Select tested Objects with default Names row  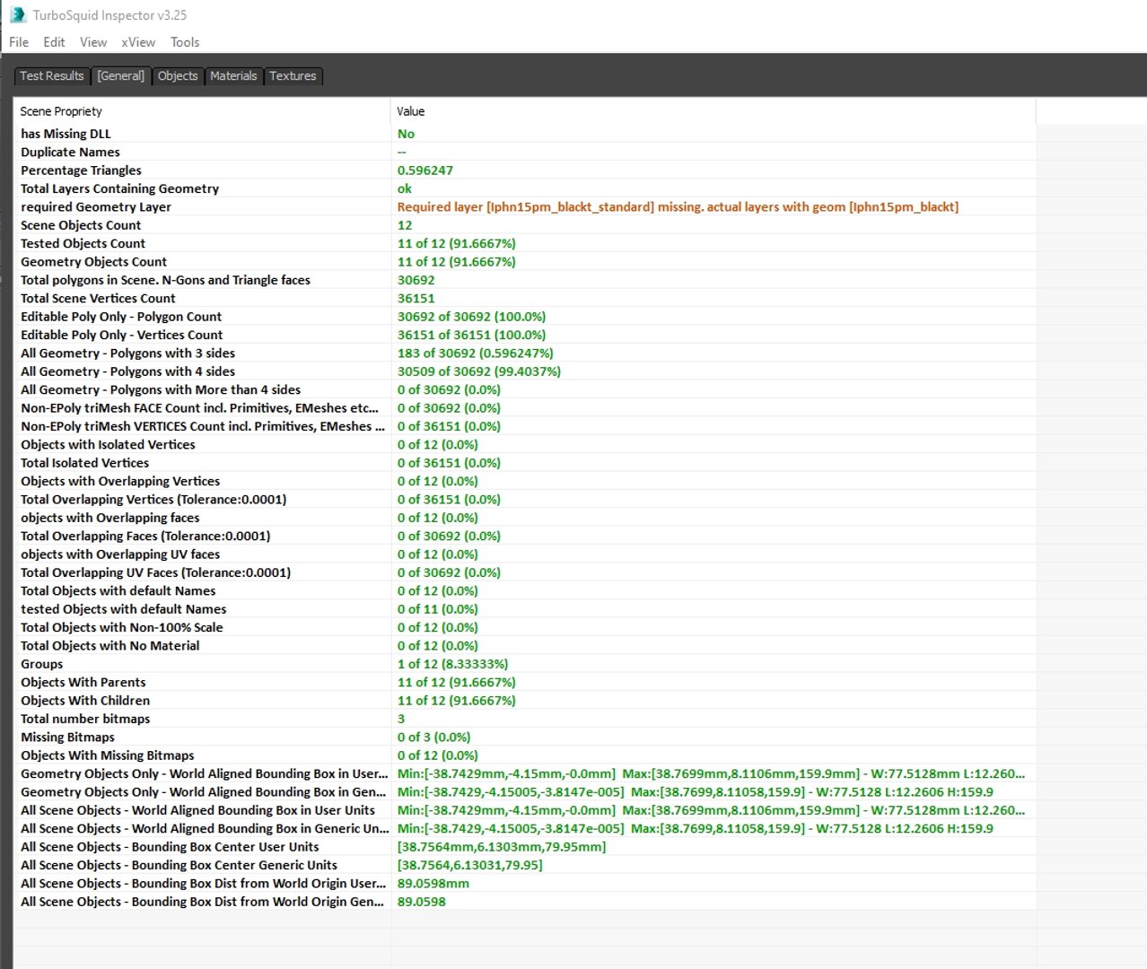[x=525, y=610]
